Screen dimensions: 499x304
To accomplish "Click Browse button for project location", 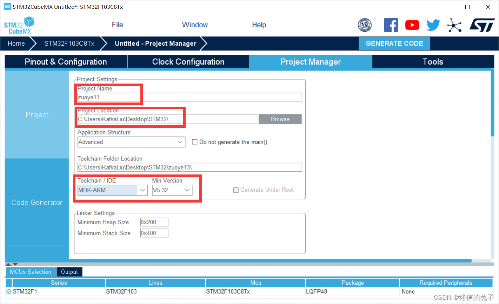I will click(x=280, y=119).
